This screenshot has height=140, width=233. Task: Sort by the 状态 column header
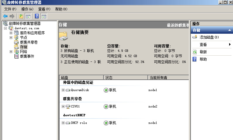(125, 78)
